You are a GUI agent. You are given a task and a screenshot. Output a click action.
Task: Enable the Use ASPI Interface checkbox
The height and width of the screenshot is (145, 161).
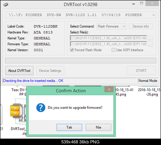point(113,50)
